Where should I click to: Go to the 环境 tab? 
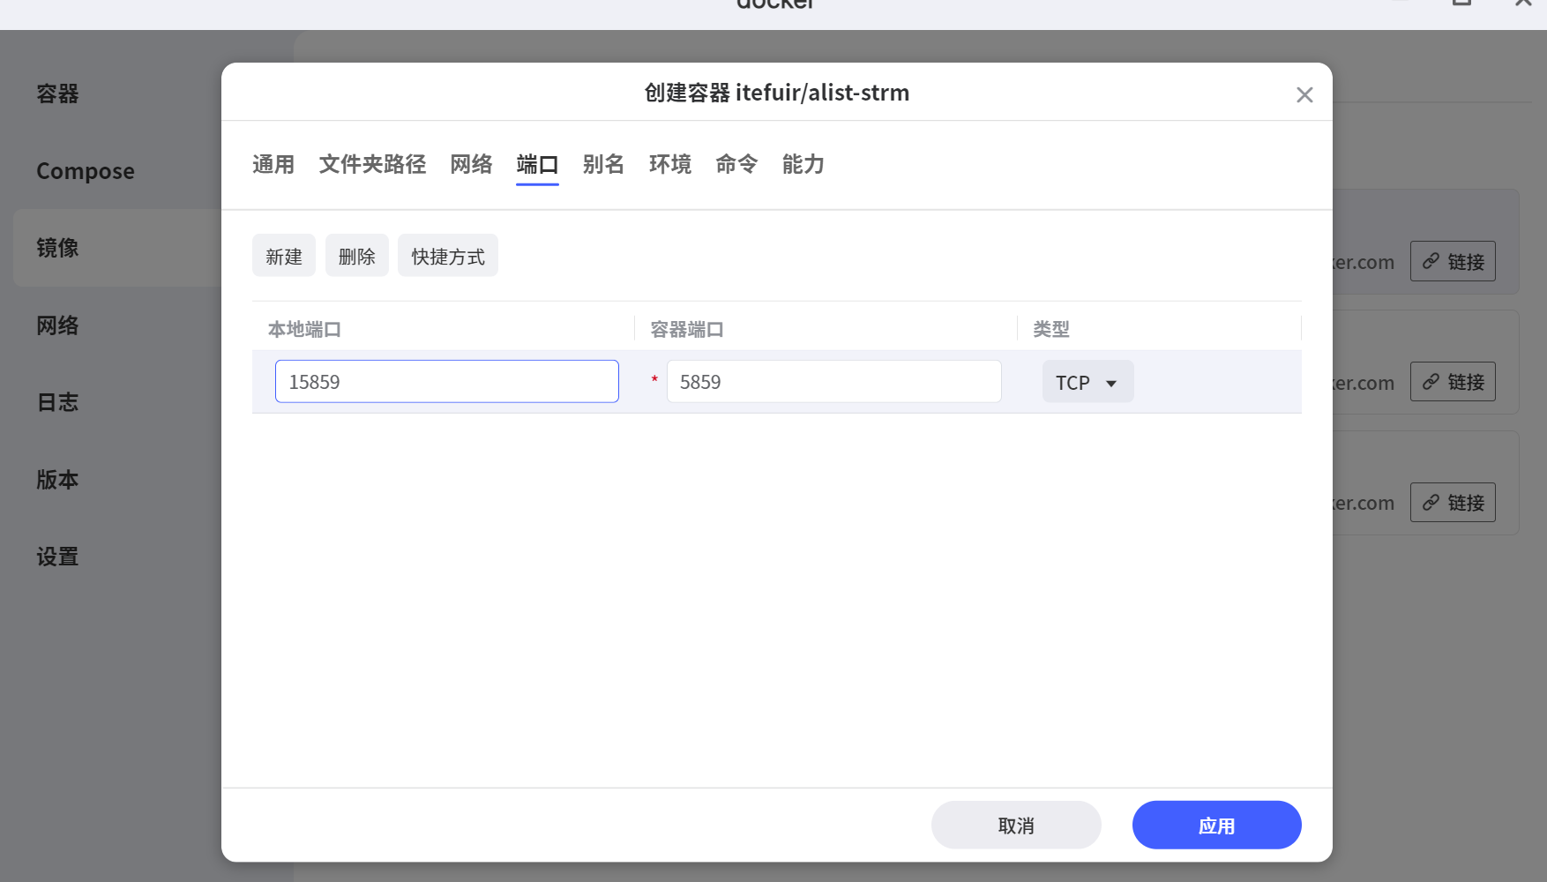pyautogui.click(x=670, y=165)
